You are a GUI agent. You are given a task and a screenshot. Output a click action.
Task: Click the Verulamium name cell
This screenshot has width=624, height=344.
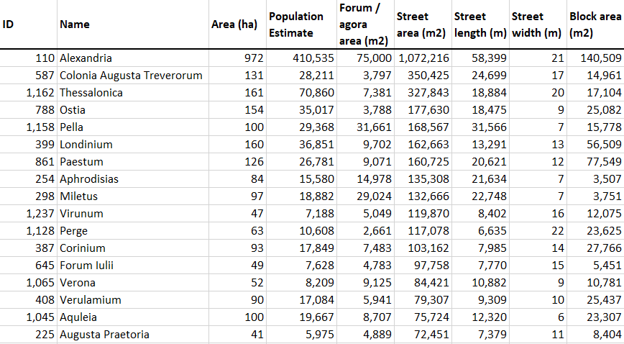pos(133,300)
